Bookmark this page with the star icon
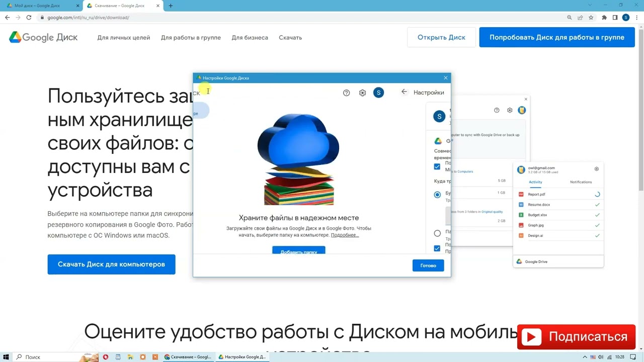Screen dimensions: 644x362 click(x=591, y=18)
